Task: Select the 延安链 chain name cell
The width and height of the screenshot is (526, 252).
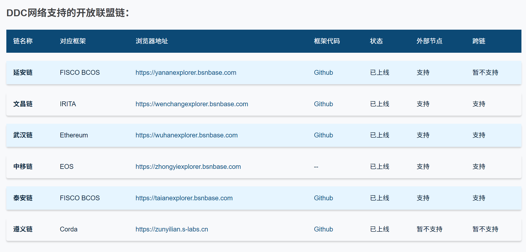Action: 23,73
